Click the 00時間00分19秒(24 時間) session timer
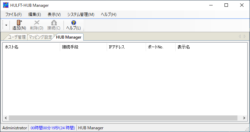The width and height of the screenshot is (250, 132). (53, 128)
